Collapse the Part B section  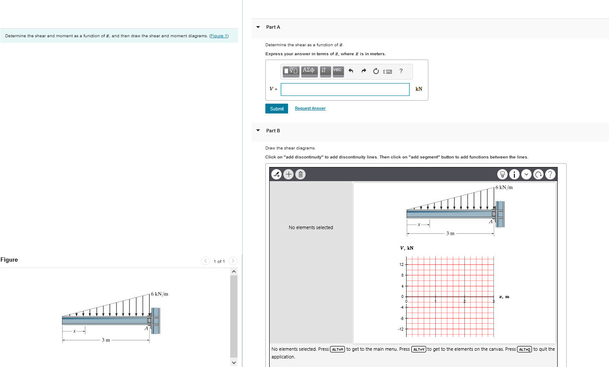(x=258, y=131)
